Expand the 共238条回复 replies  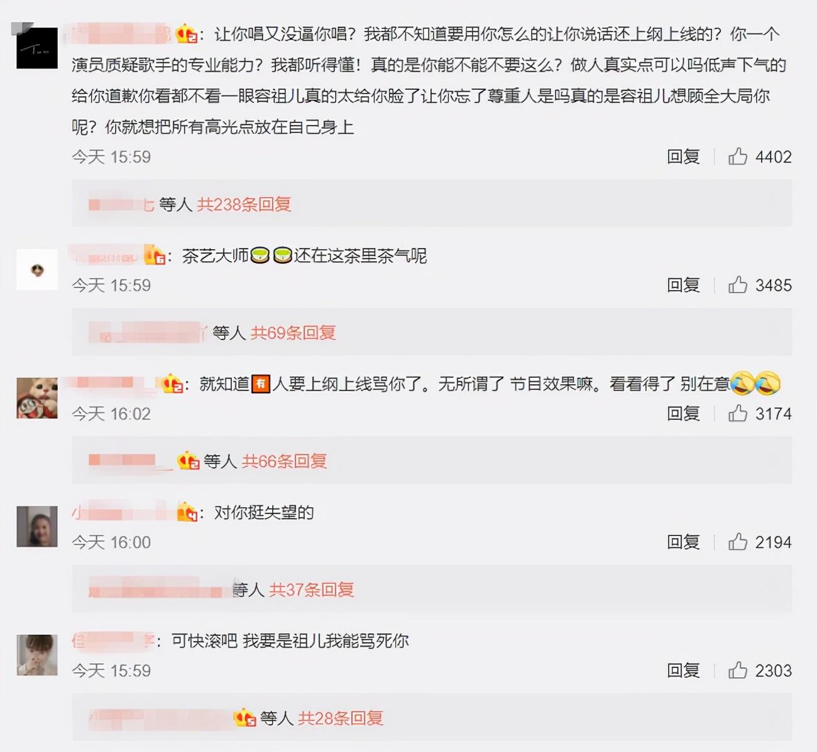pos(244,204)
